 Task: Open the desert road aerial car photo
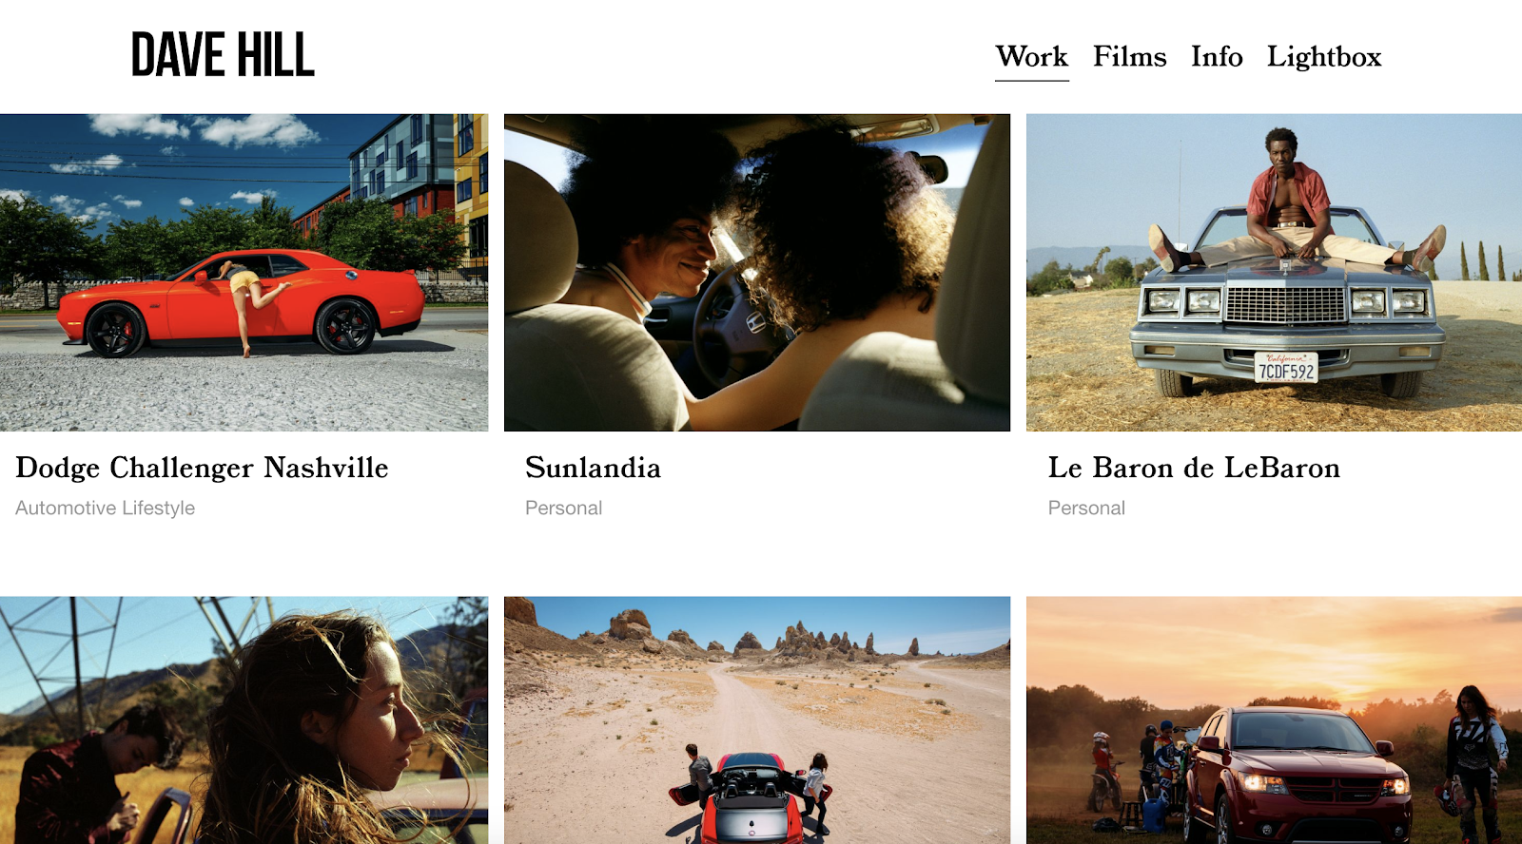tap(757, 720)
